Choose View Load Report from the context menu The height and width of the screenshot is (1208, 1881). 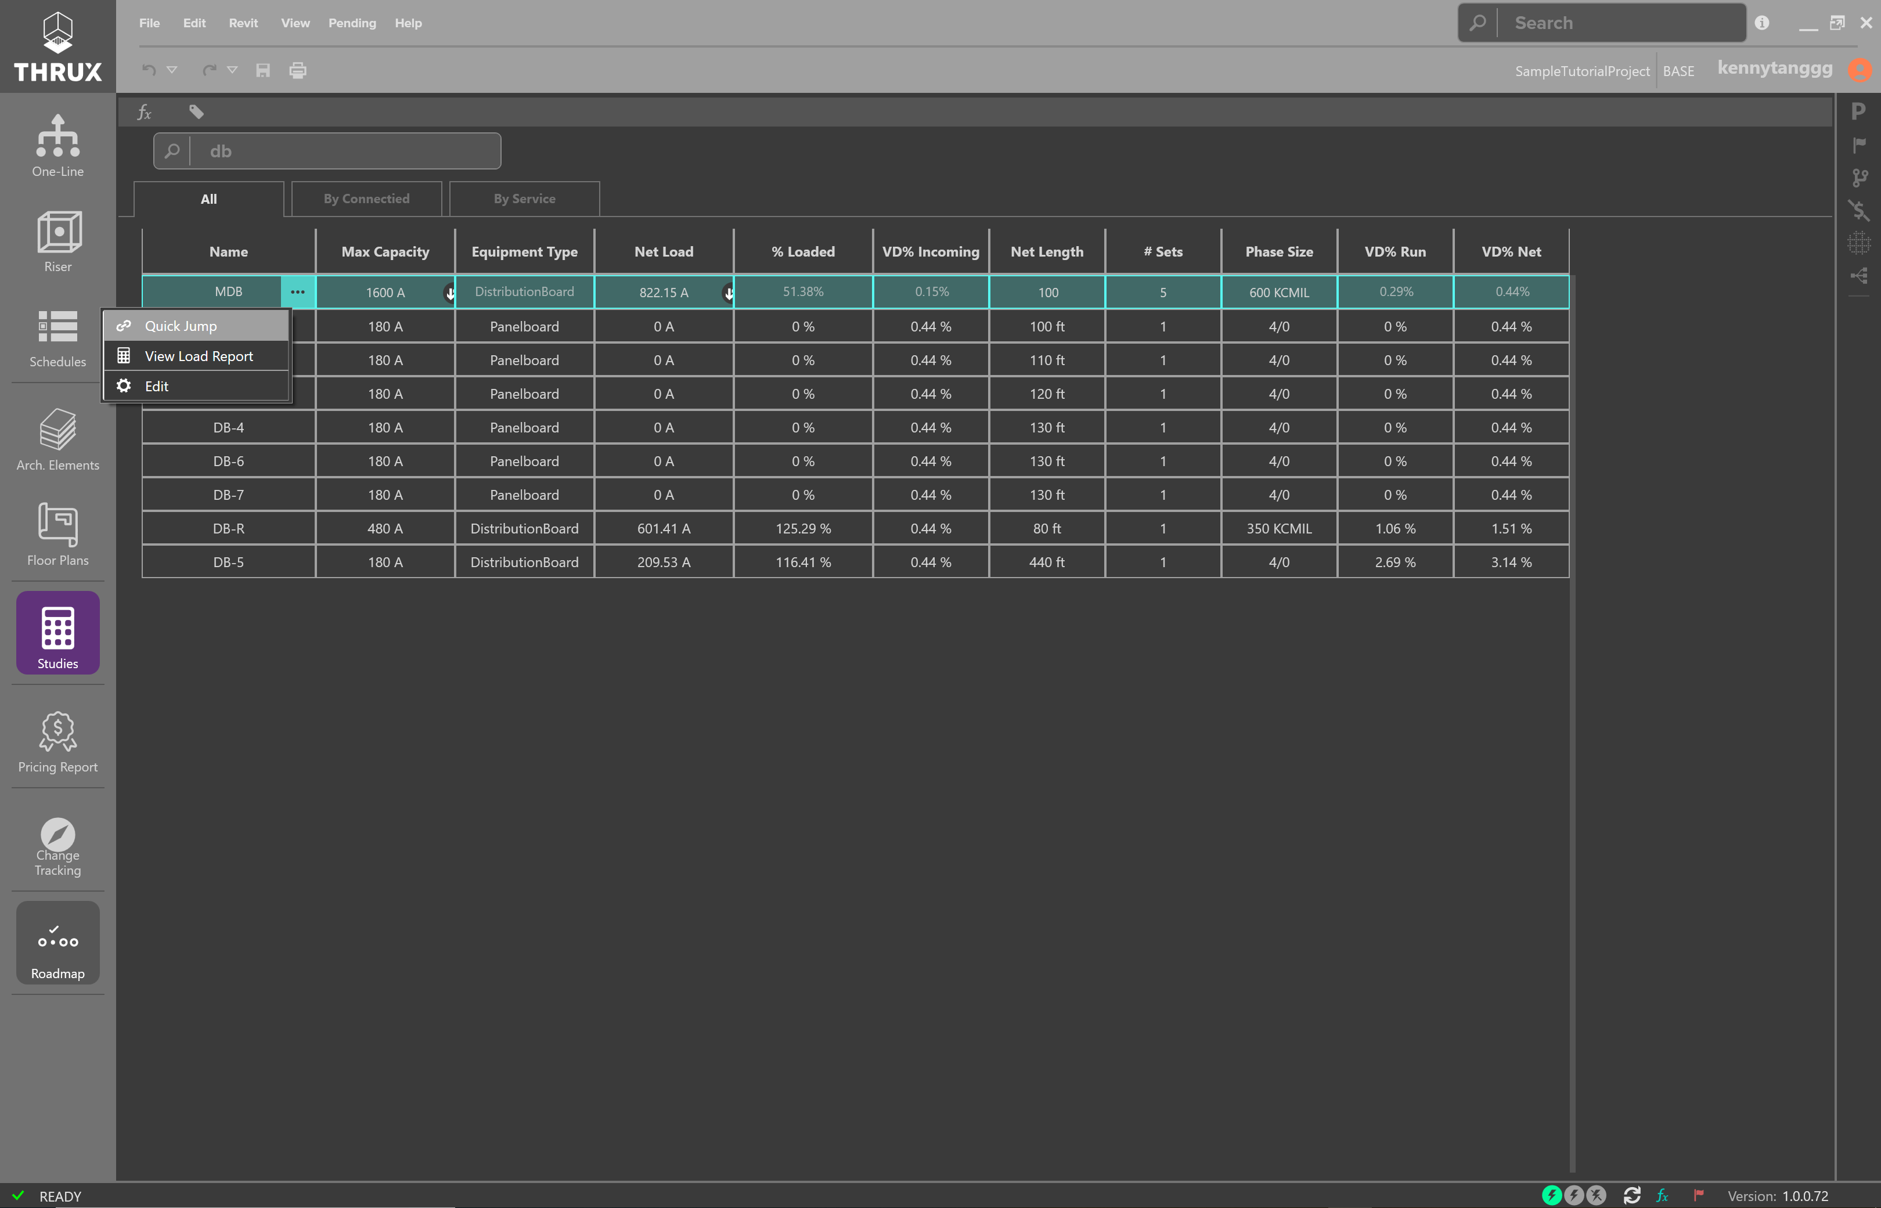coord(196,356)
